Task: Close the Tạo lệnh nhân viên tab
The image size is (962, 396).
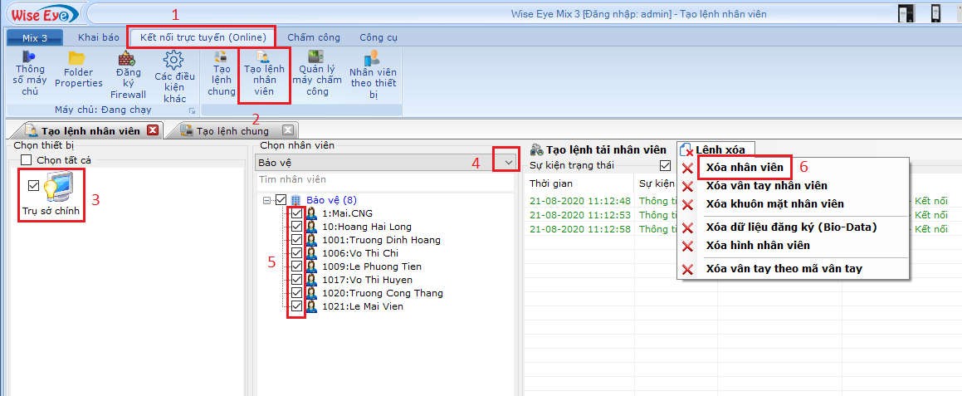Action: pyautogui.click(x=152, y=130)
